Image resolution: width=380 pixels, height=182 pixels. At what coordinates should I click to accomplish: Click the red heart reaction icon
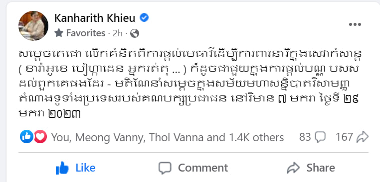pyautogui.click(x=40, y=137)
